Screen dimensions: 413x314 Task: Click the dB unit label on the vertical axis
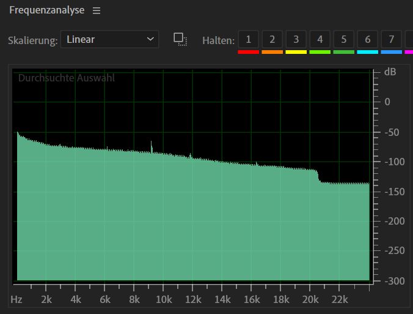390,72
